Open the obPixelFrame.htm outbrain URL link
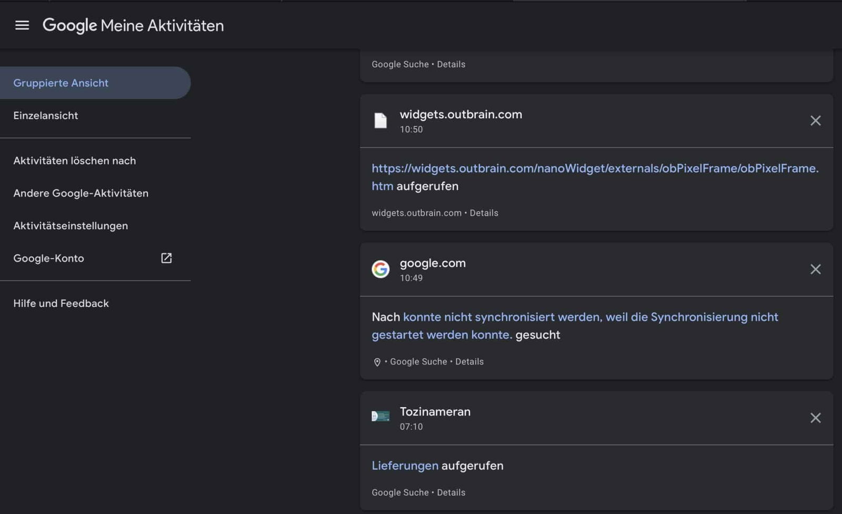The image size is (842, 514). pyautogui.click(x=595, y=177)
